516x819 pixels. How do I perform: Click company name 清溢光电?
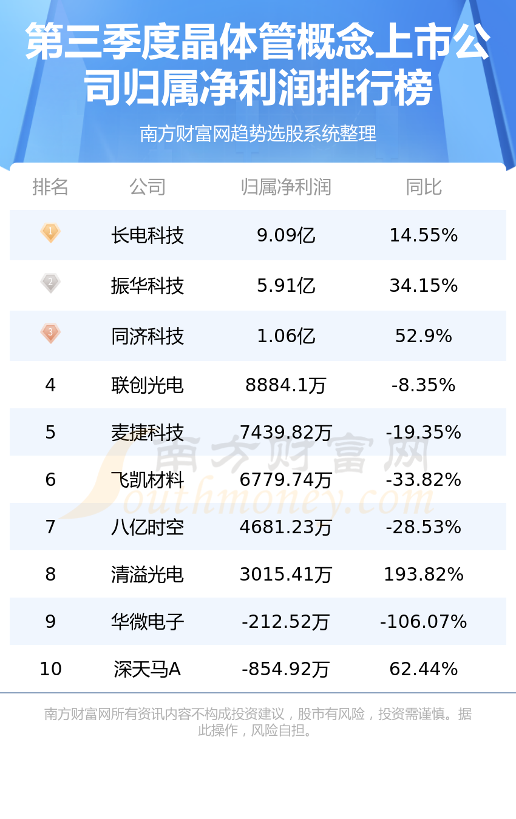(x=148, y=575)
